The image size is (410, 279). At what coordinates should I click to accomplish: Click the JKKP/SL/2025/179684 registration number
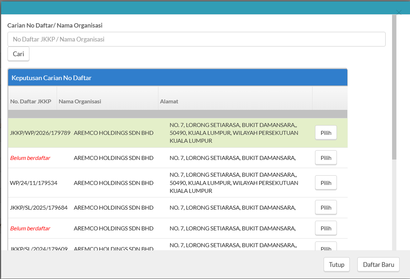point(39,208)
